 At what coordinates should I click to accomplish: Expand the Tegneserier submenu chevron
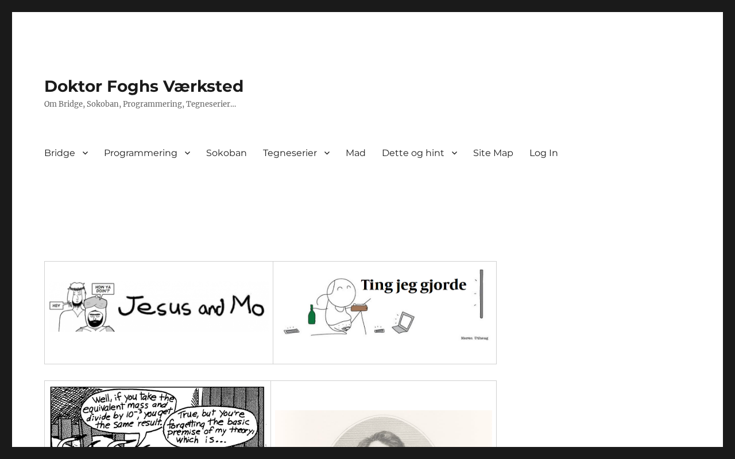point(327,153)
